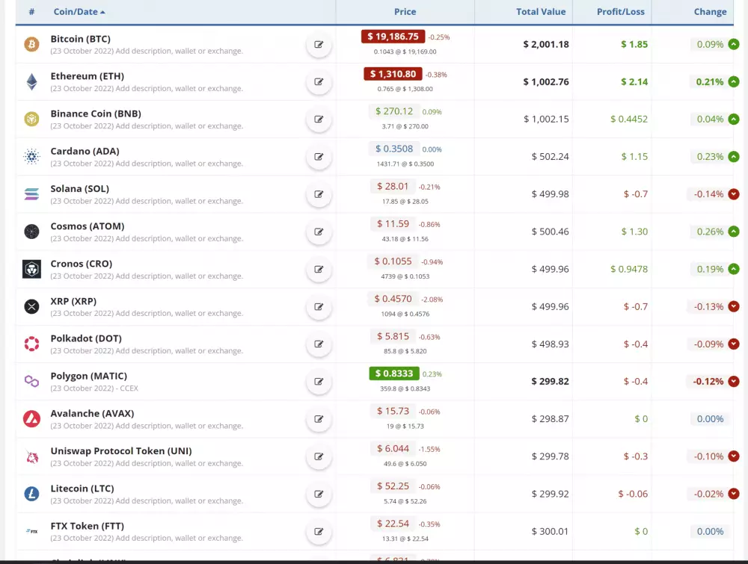Click the Cardano coin logo
Screen dimensions: 748x564
31,157
